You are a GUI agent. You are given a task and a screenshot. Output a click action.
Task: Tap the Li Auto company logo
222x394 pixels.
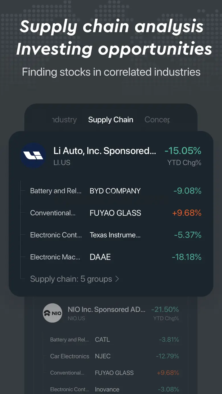(33, 155)
